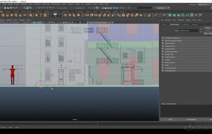Toggle viewport color management icon
Screen dimensions: 212x134
coord(87,22)
